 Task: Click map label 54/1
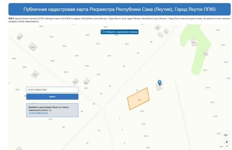pos(99,74)
